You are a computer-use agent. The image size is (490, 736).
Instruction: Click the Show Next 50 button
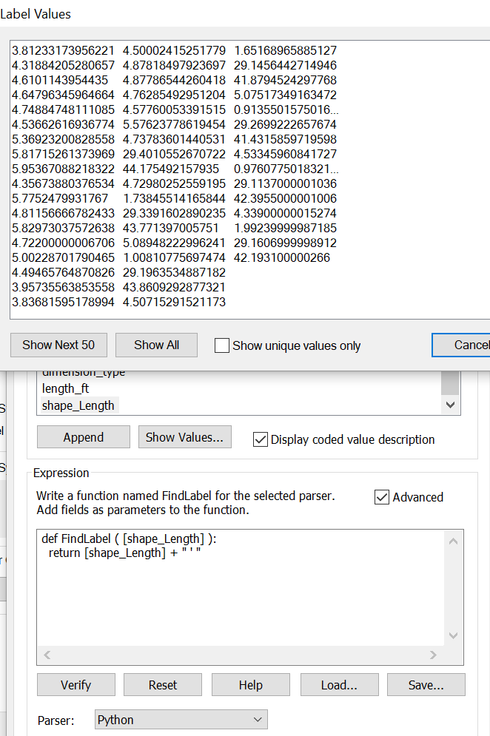point(58,345)
